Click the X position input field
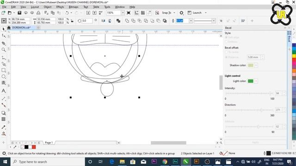This screenshot has height=166, width=296. [20, 19]
